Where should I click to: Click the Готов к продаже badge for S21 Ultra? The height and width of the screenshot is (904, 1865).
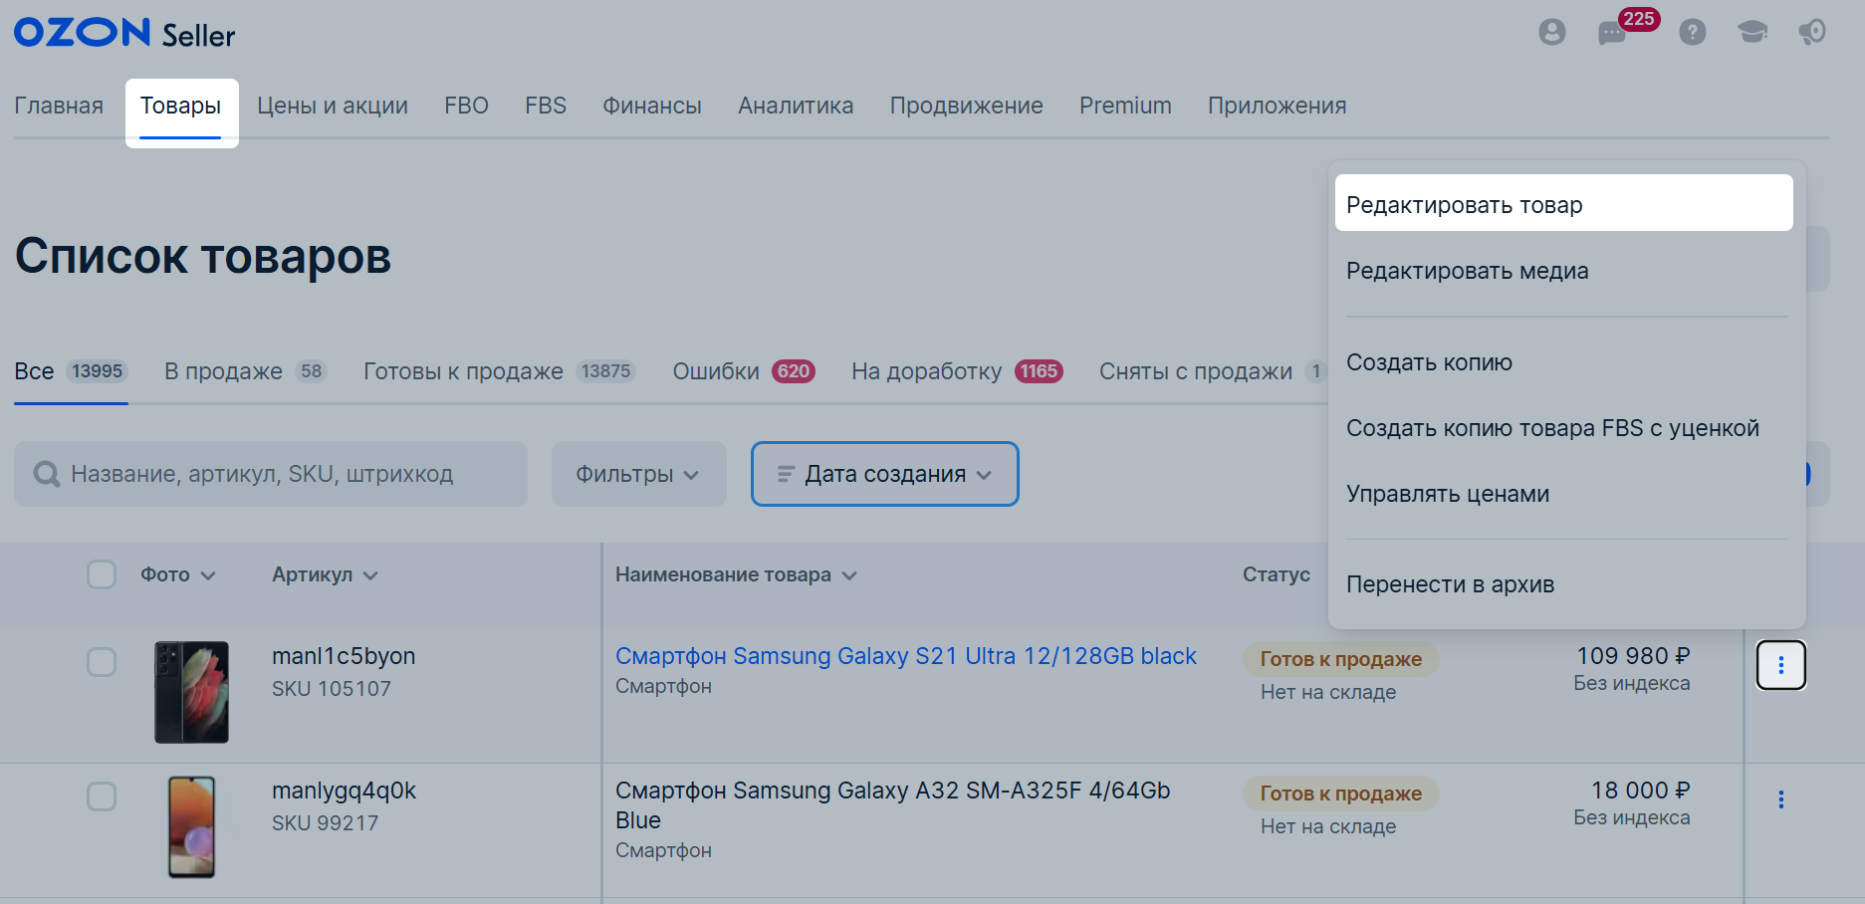(x=1341, y=659)
